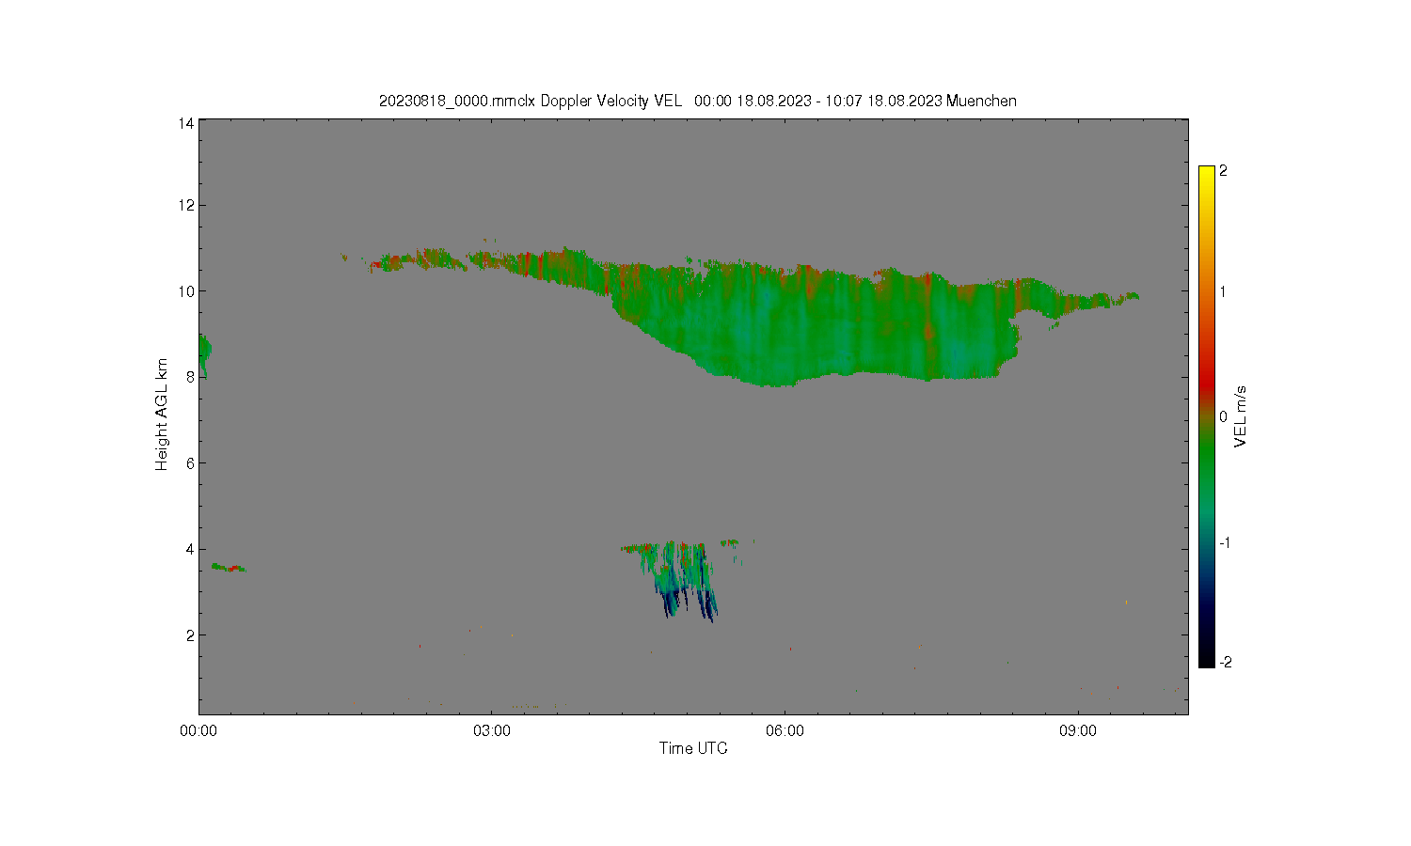Screen dimensions: 1411x846
Task: Click the '6' height axis tick label
Action: click(190, 462)
